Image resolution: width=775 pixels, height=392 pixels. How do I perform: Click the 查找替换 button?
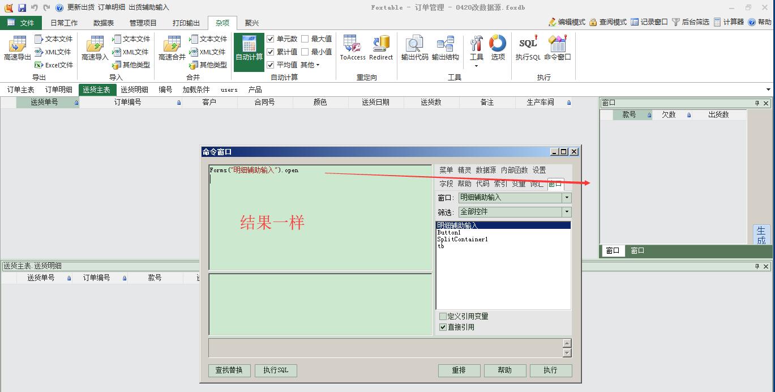click(229, 370)
